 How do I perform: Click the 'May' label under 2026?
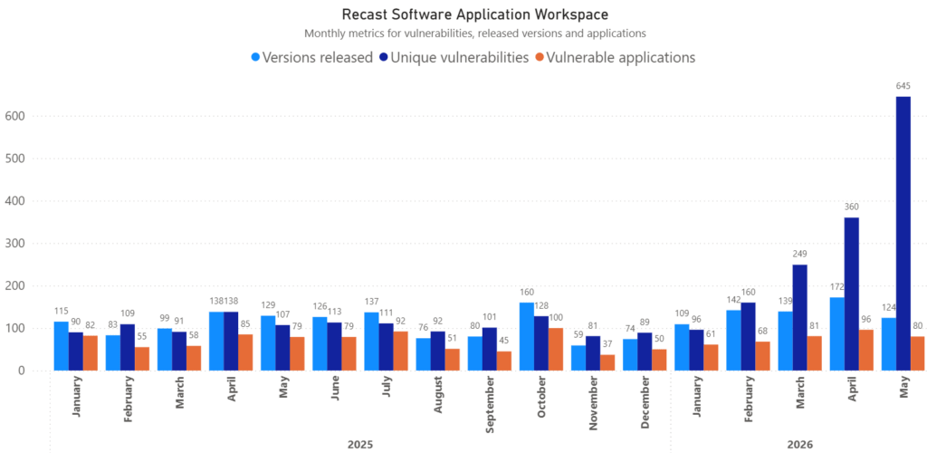tap(903, 389)
